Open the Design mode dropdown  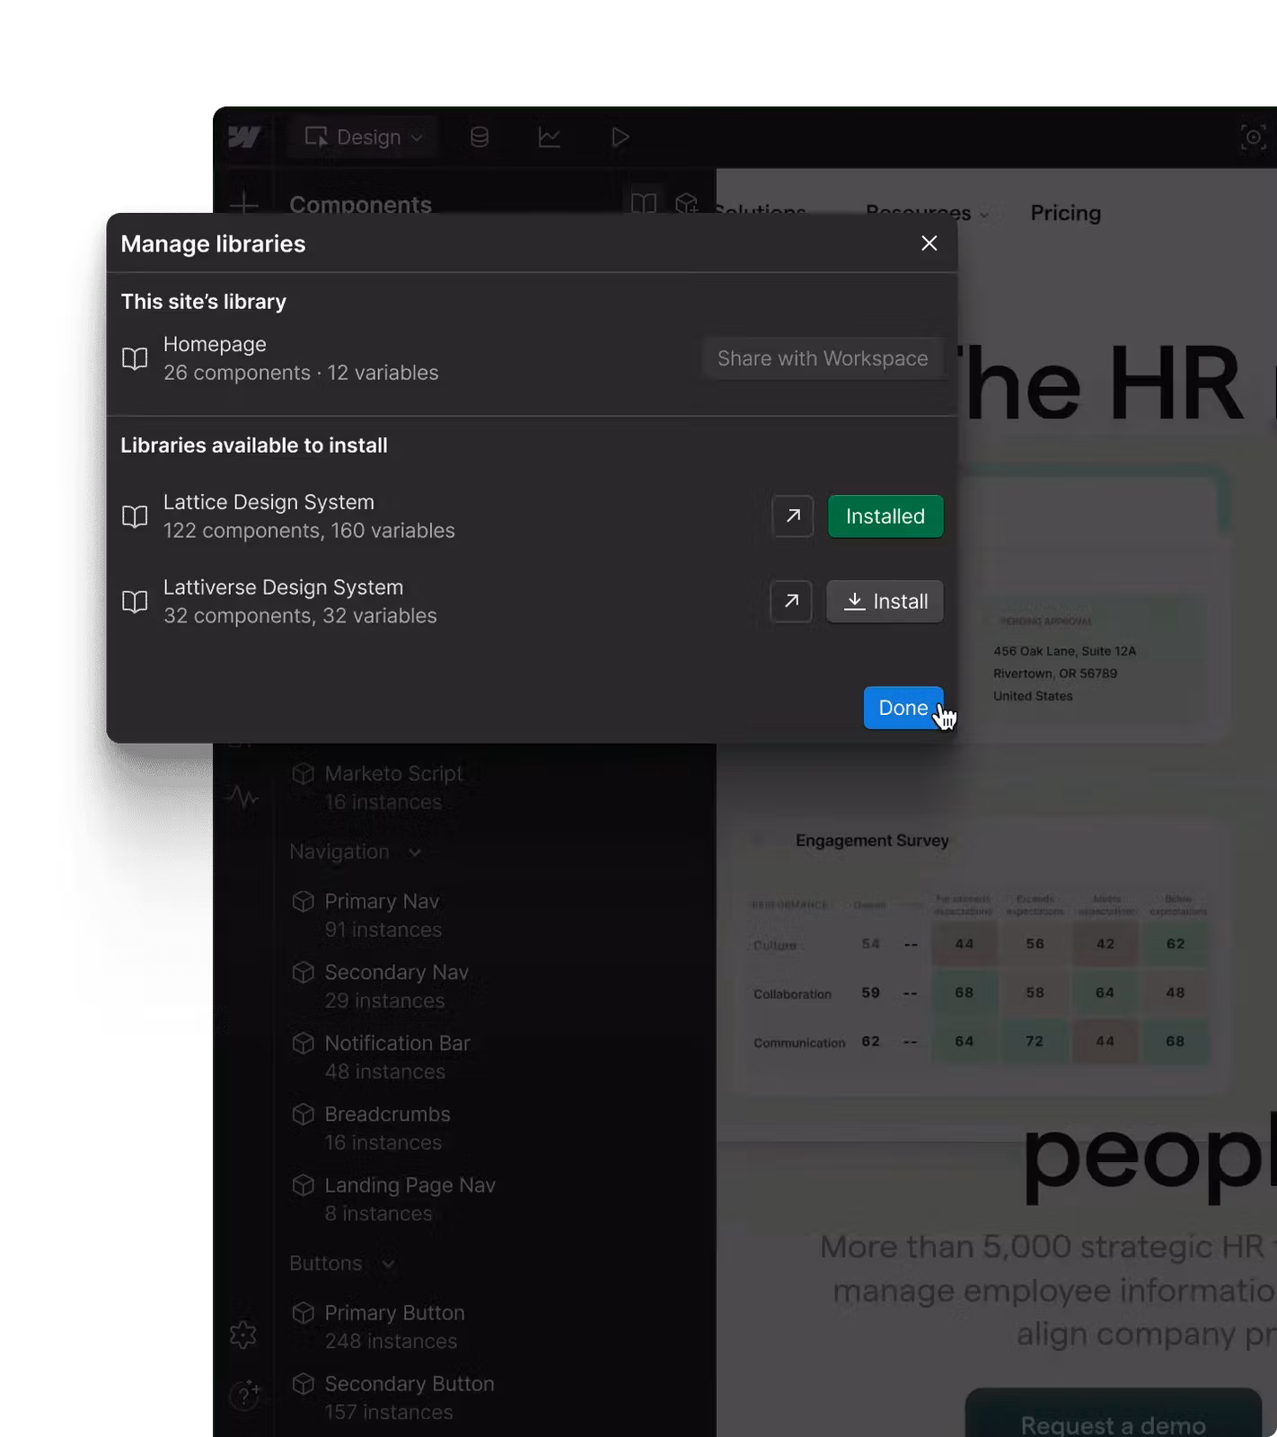[x=363, y=137]
